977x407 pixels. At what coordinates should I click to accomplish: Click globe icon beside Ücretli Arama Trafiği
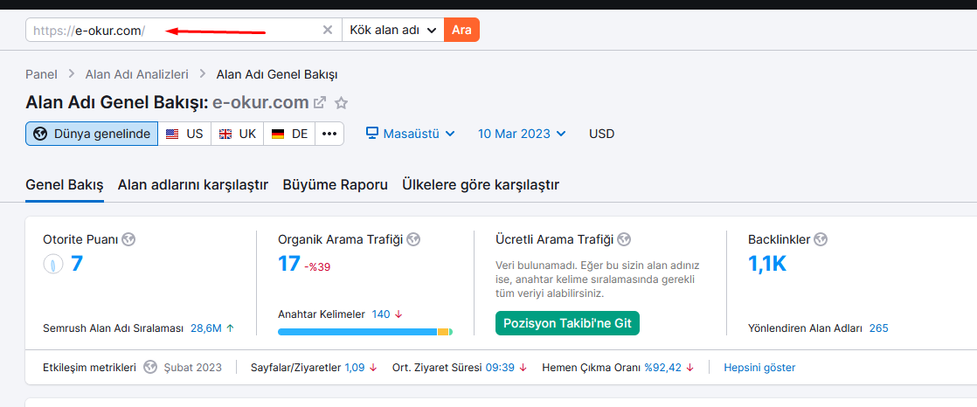point(624,239)
